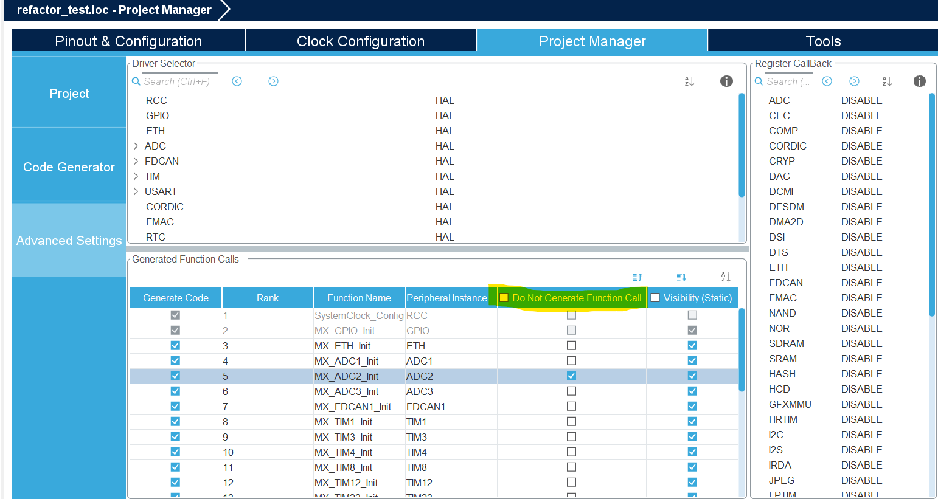
Task: Switch to the Pinout & Configuration tab
Action: pos(128,41)
